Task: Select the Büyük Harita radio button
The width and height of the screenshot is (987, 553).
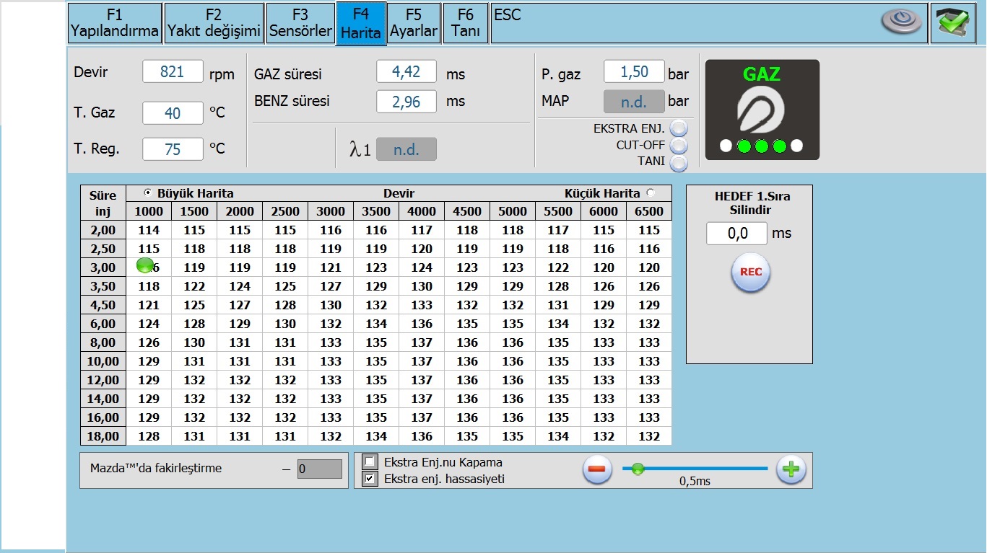Action: (148, 193)
